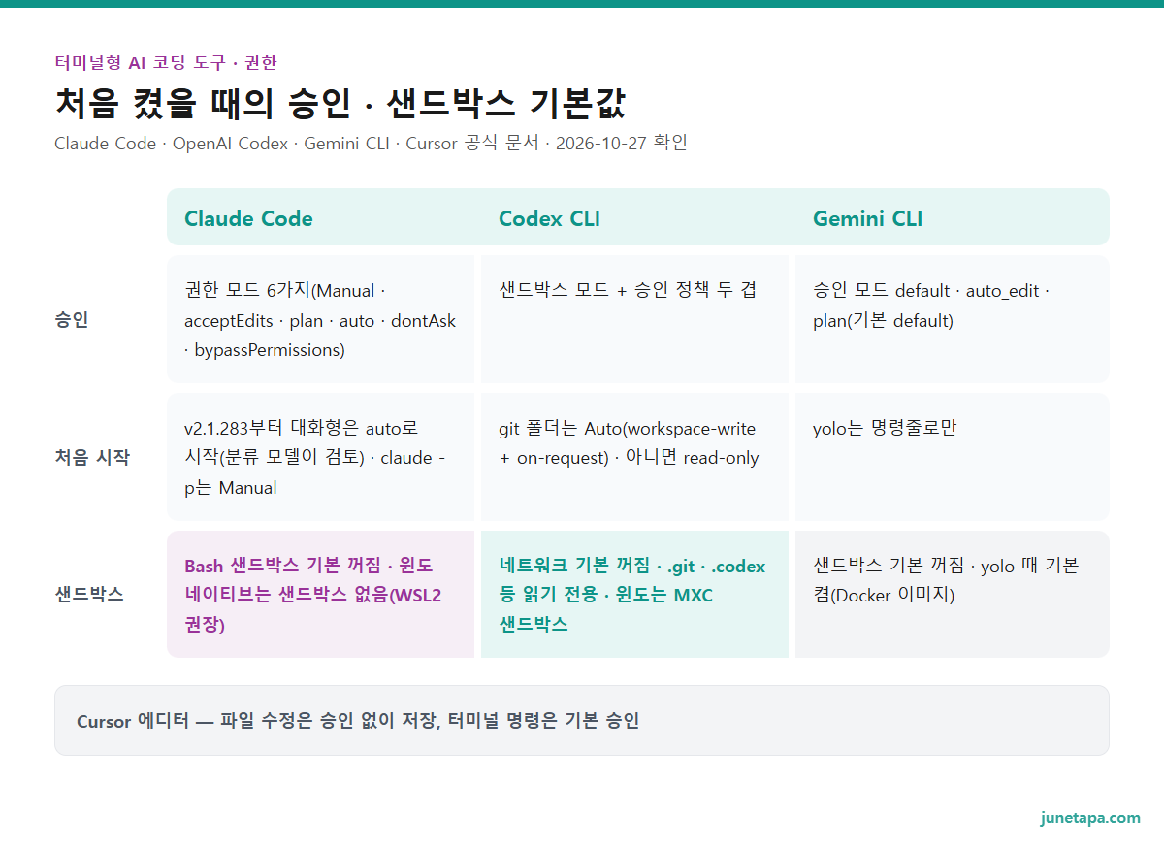This screenshot has width=1164, height=844.
Task: Click the cell starting '권한 모드 6가지(Manual'
Action: [x=321, y=319]
